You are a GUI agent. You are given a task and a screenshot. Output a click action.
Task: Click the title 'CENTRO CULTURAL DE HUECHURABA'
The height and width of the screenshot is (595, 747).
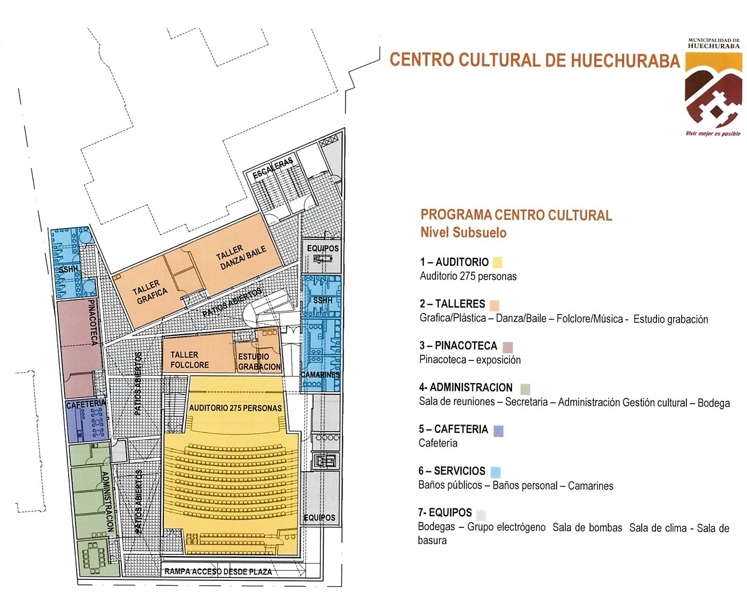[x=535, y=61]
